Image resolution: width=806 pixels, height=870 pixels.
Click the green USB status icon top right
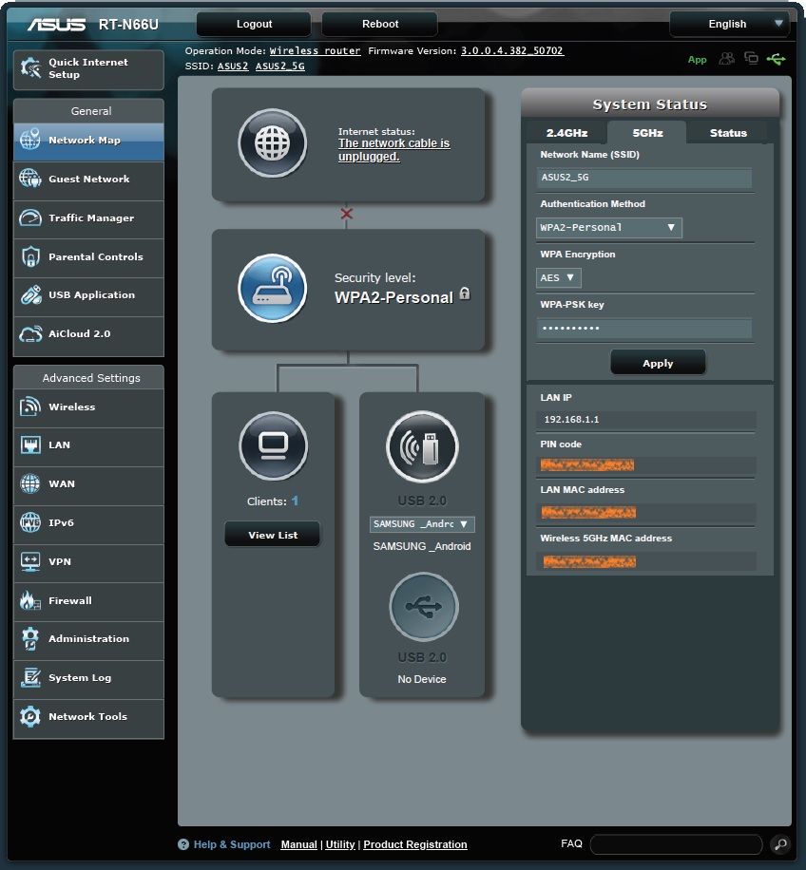pyautogui.click(x=777, y=59)
